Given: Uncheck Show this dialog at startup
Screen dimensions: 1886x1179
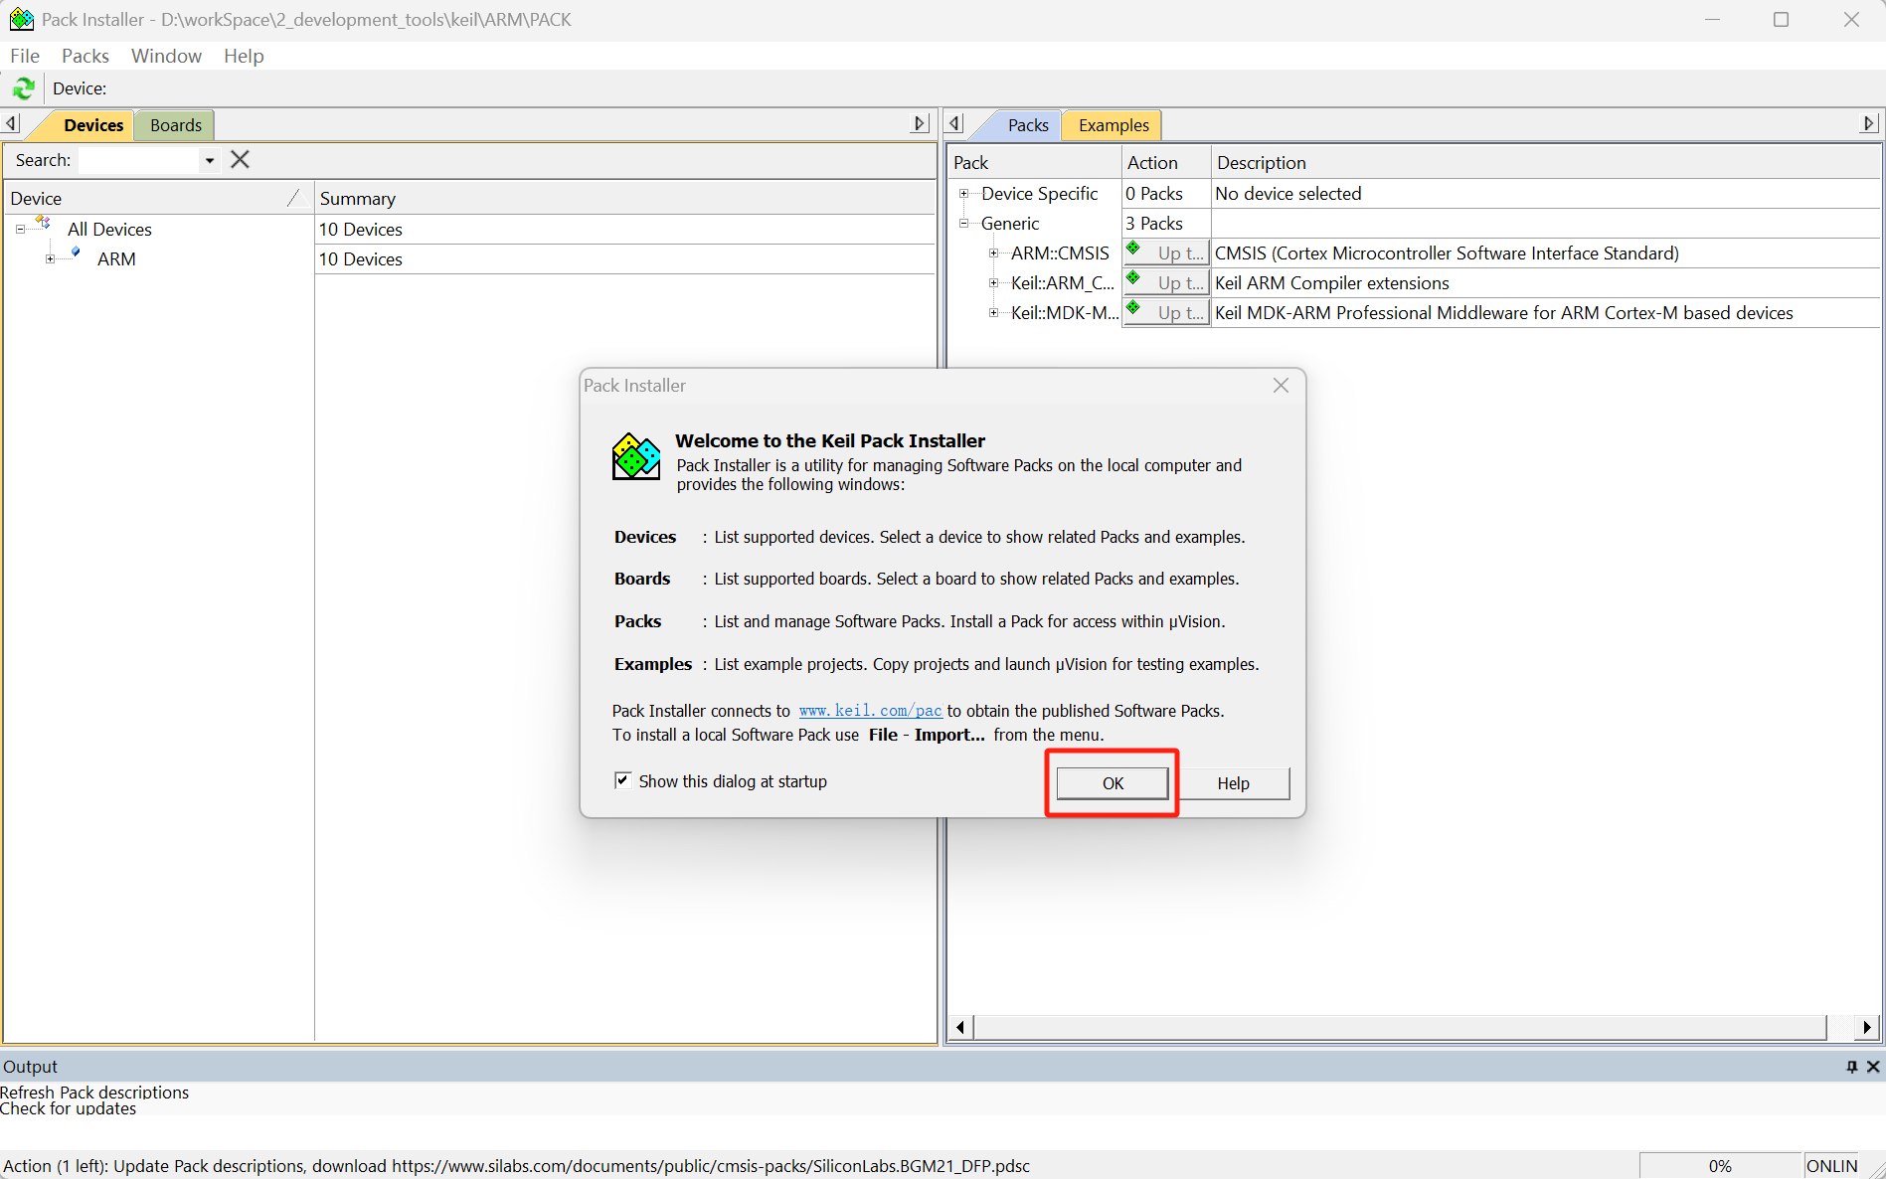Looking at the screenshot, I should point(623,780).
